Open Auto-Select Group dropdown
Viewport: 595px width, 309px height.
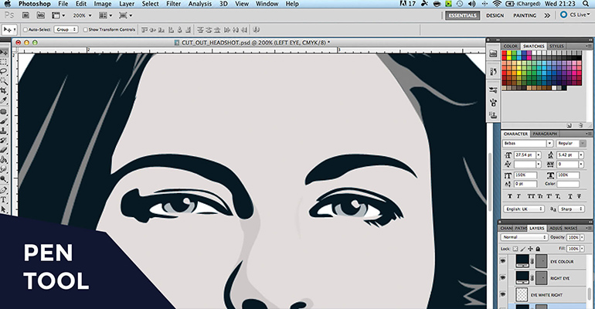[x=66, y=29]
